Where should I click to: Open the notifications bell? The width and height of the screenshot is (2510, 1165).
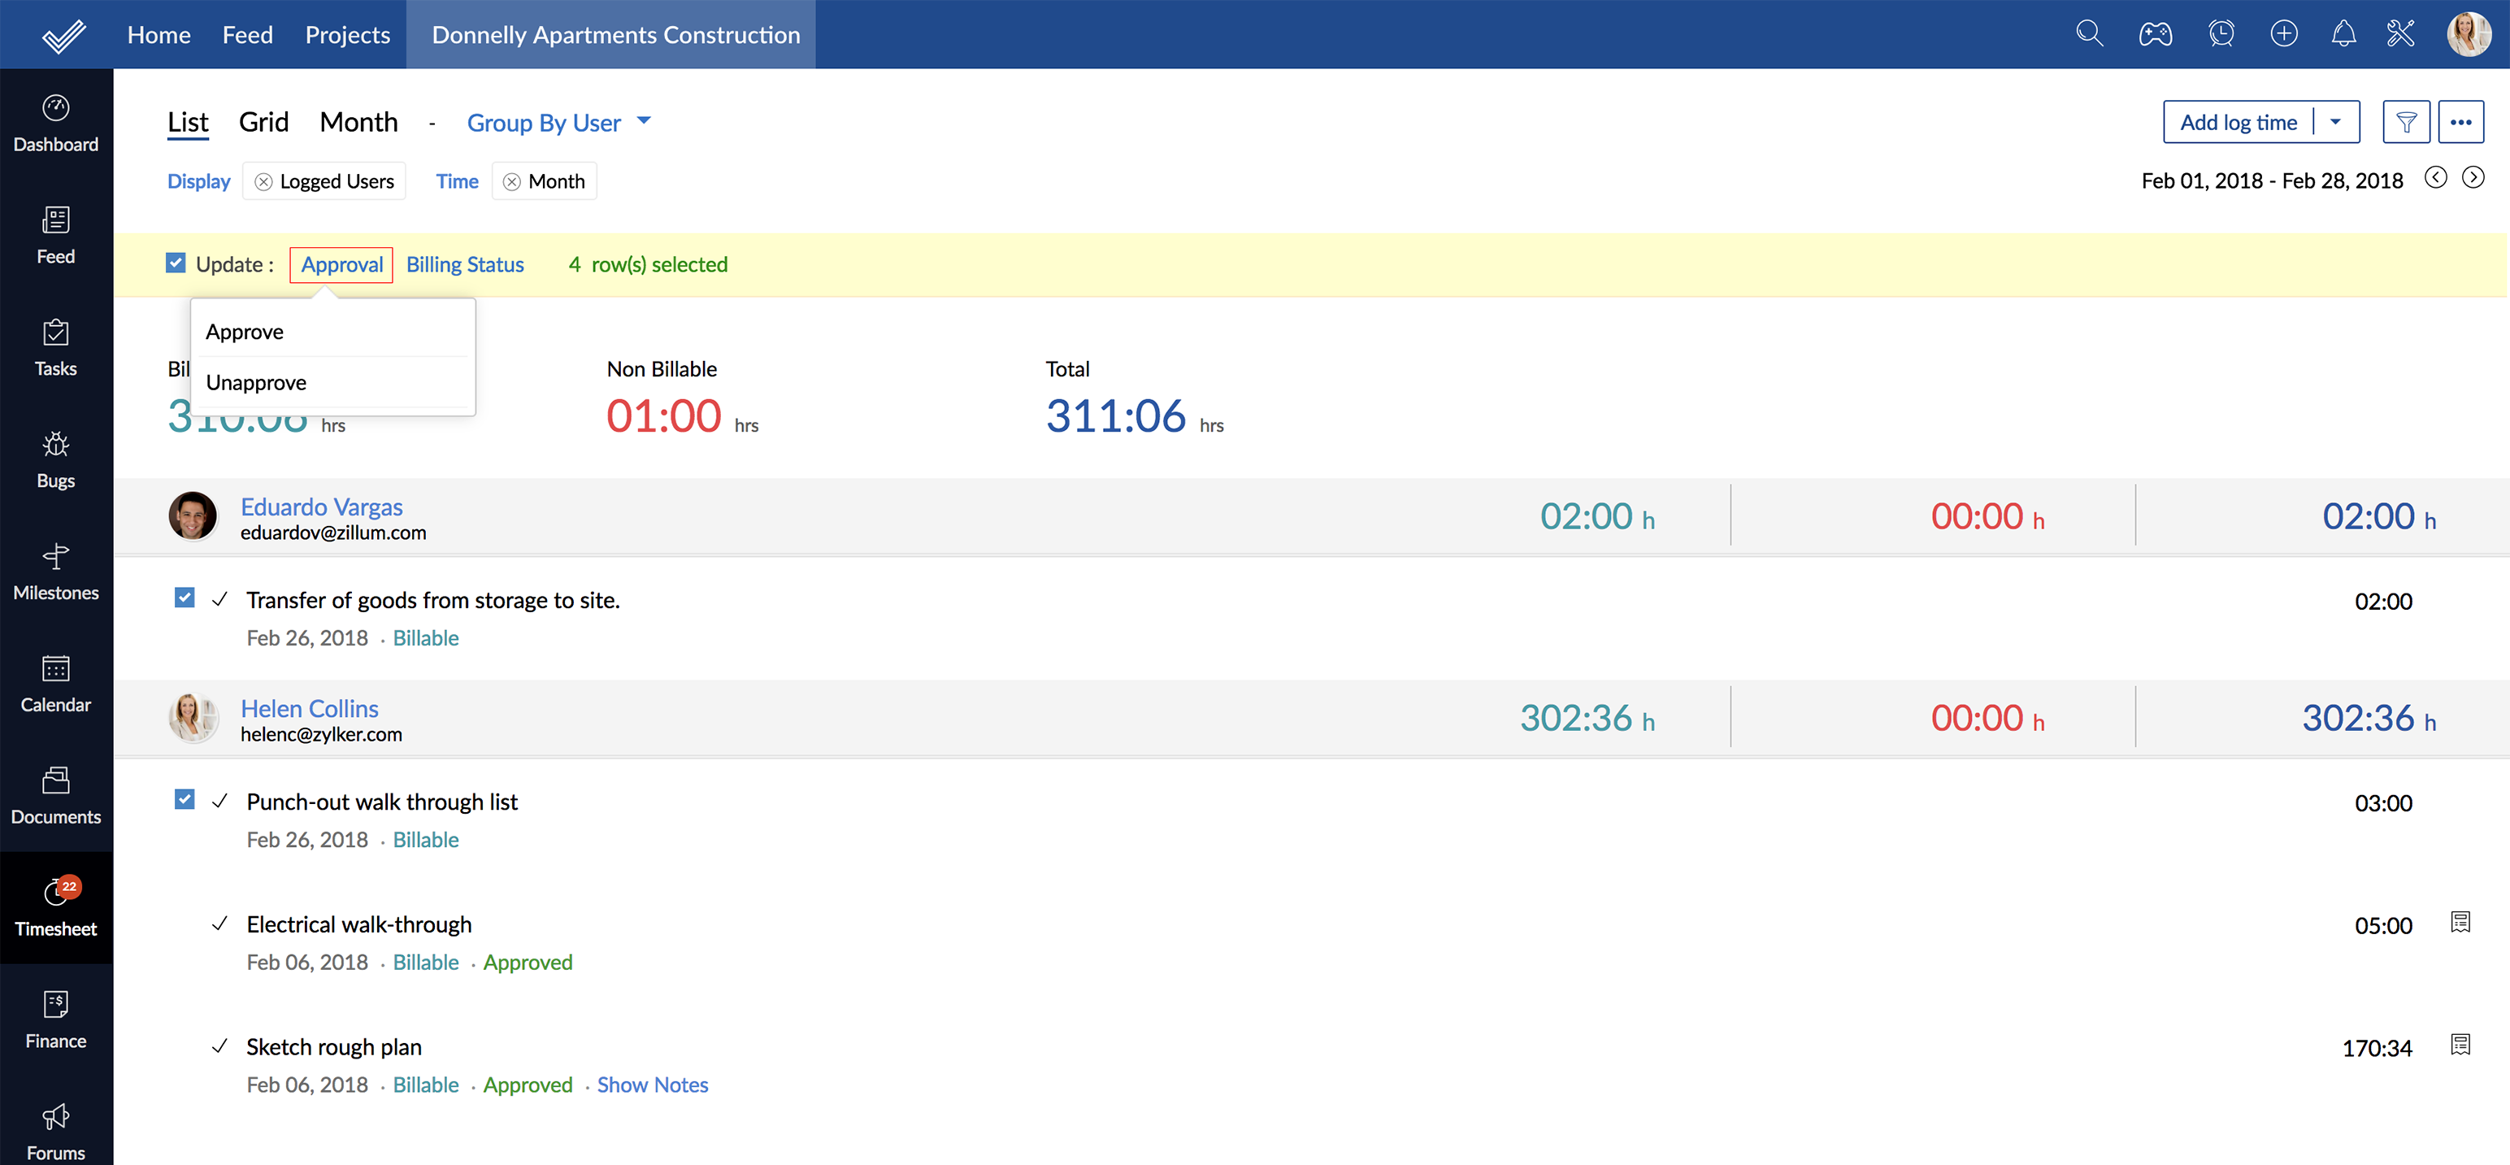click(x=2343, y=34)
